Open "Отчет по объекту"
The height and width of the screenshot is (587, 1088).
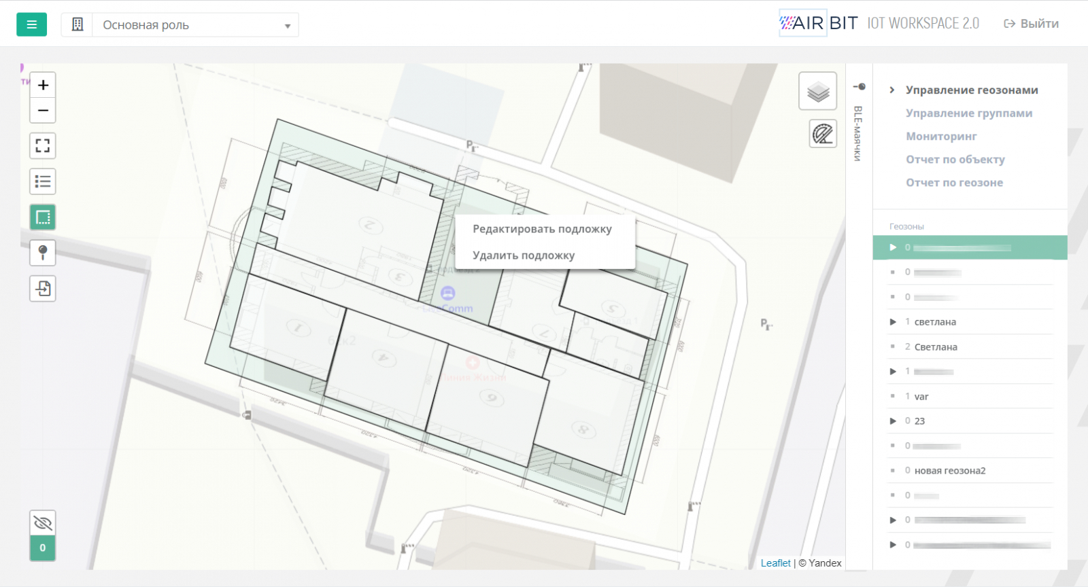955,159
